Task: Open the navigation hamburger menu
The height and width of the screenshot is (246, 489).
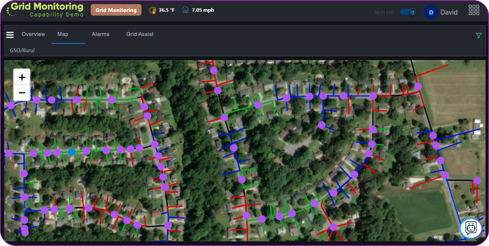Action: [x=10, y=35]
